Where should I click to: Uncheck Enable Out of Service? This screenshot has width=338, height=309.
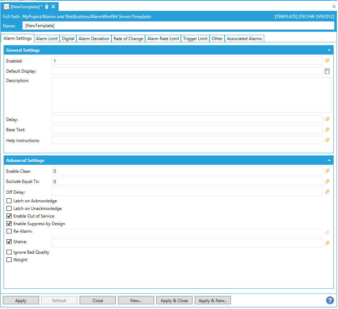tap(9, 216)
